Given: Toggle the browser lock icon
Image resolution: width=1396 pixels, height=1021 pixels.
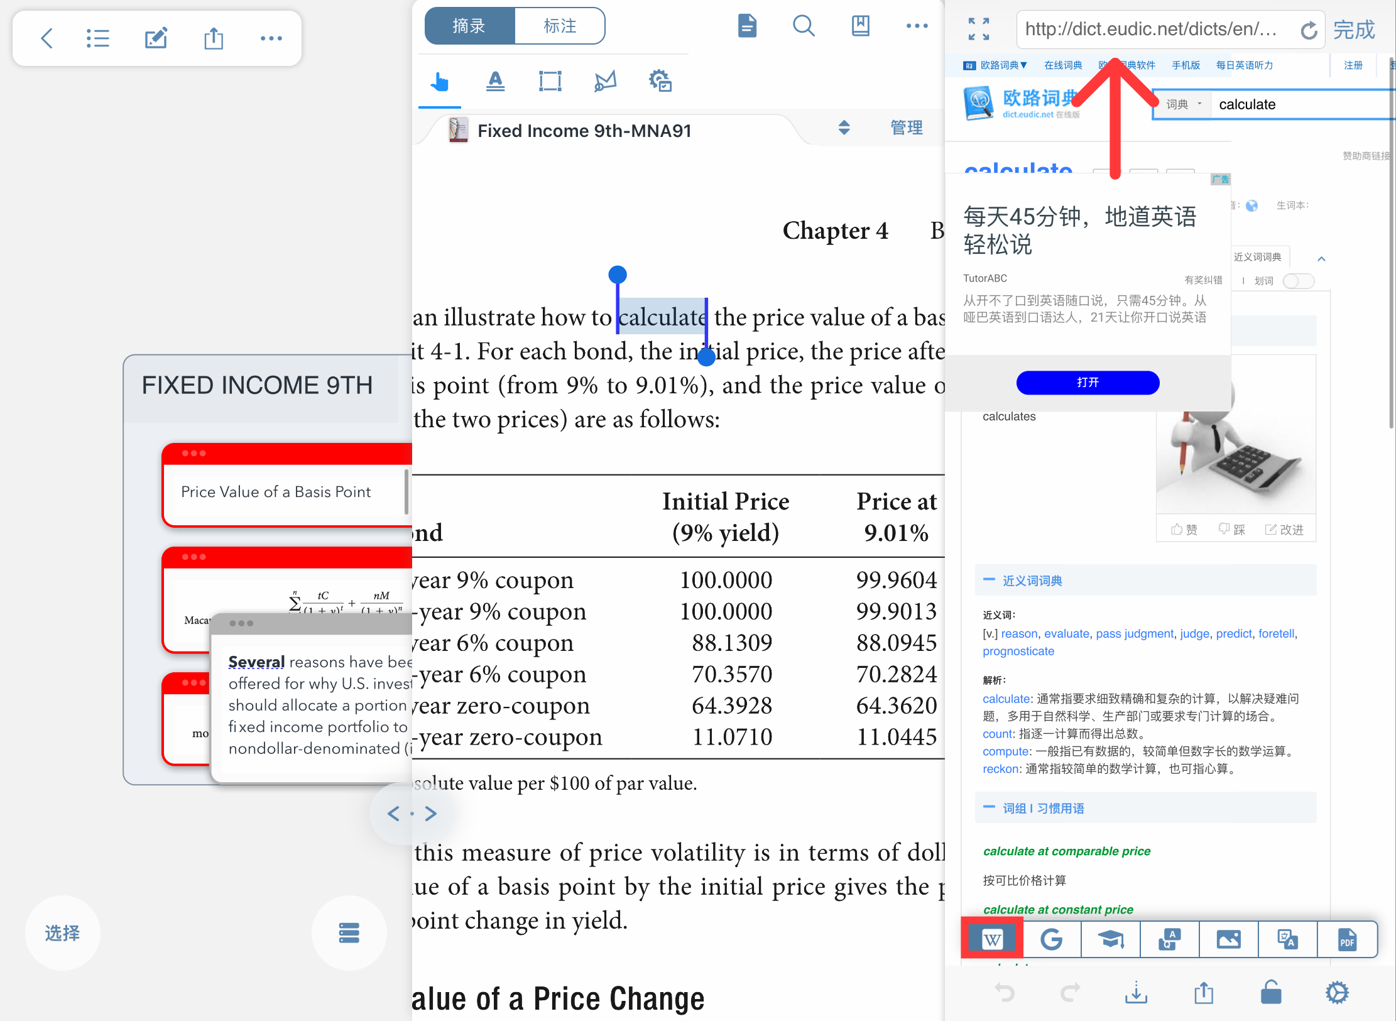Looking at the screenshot, I should pos(1270,993).
